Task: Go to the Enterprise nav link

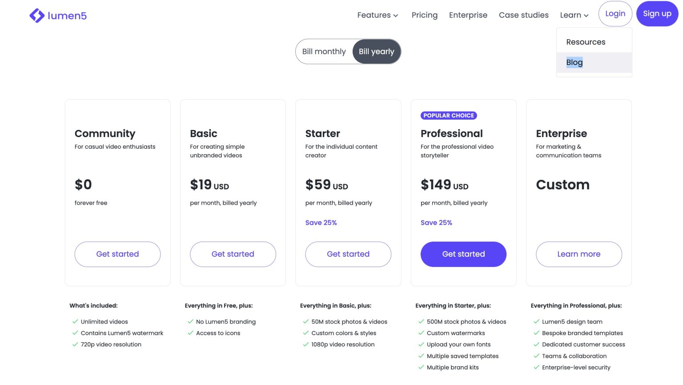Action: 468,15
